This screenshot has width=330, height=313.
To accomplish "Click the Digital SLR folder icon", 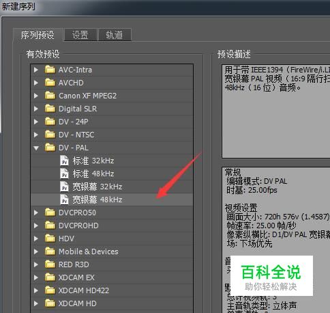I will (x=50, y=108).
